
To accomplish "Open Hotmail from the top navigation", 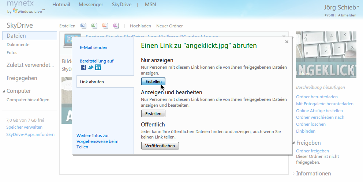I will point(61,4).
